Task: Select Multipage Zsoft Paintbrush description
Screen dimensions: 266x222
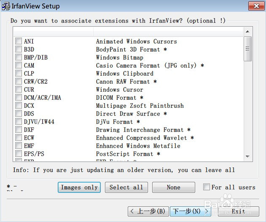Action: (140, 106)
